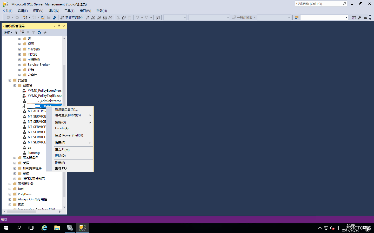Open 编写登录脚本为(S) submenu
Viewport: 374px width, 233px height.
pyautogui.click(x=70, y=115)
